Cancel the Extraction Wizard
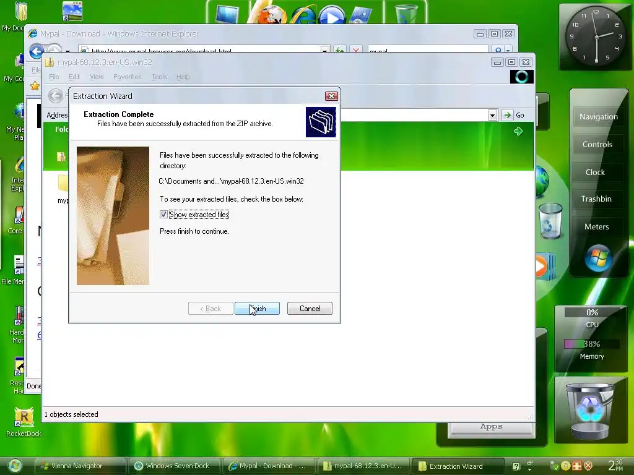Image resolution: width=634 pixels, height=475 pixels. coord(310,309)
